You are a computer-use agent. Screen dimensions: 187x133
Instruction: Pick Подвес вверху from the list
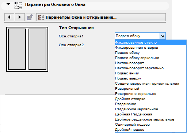coord(150,78)
